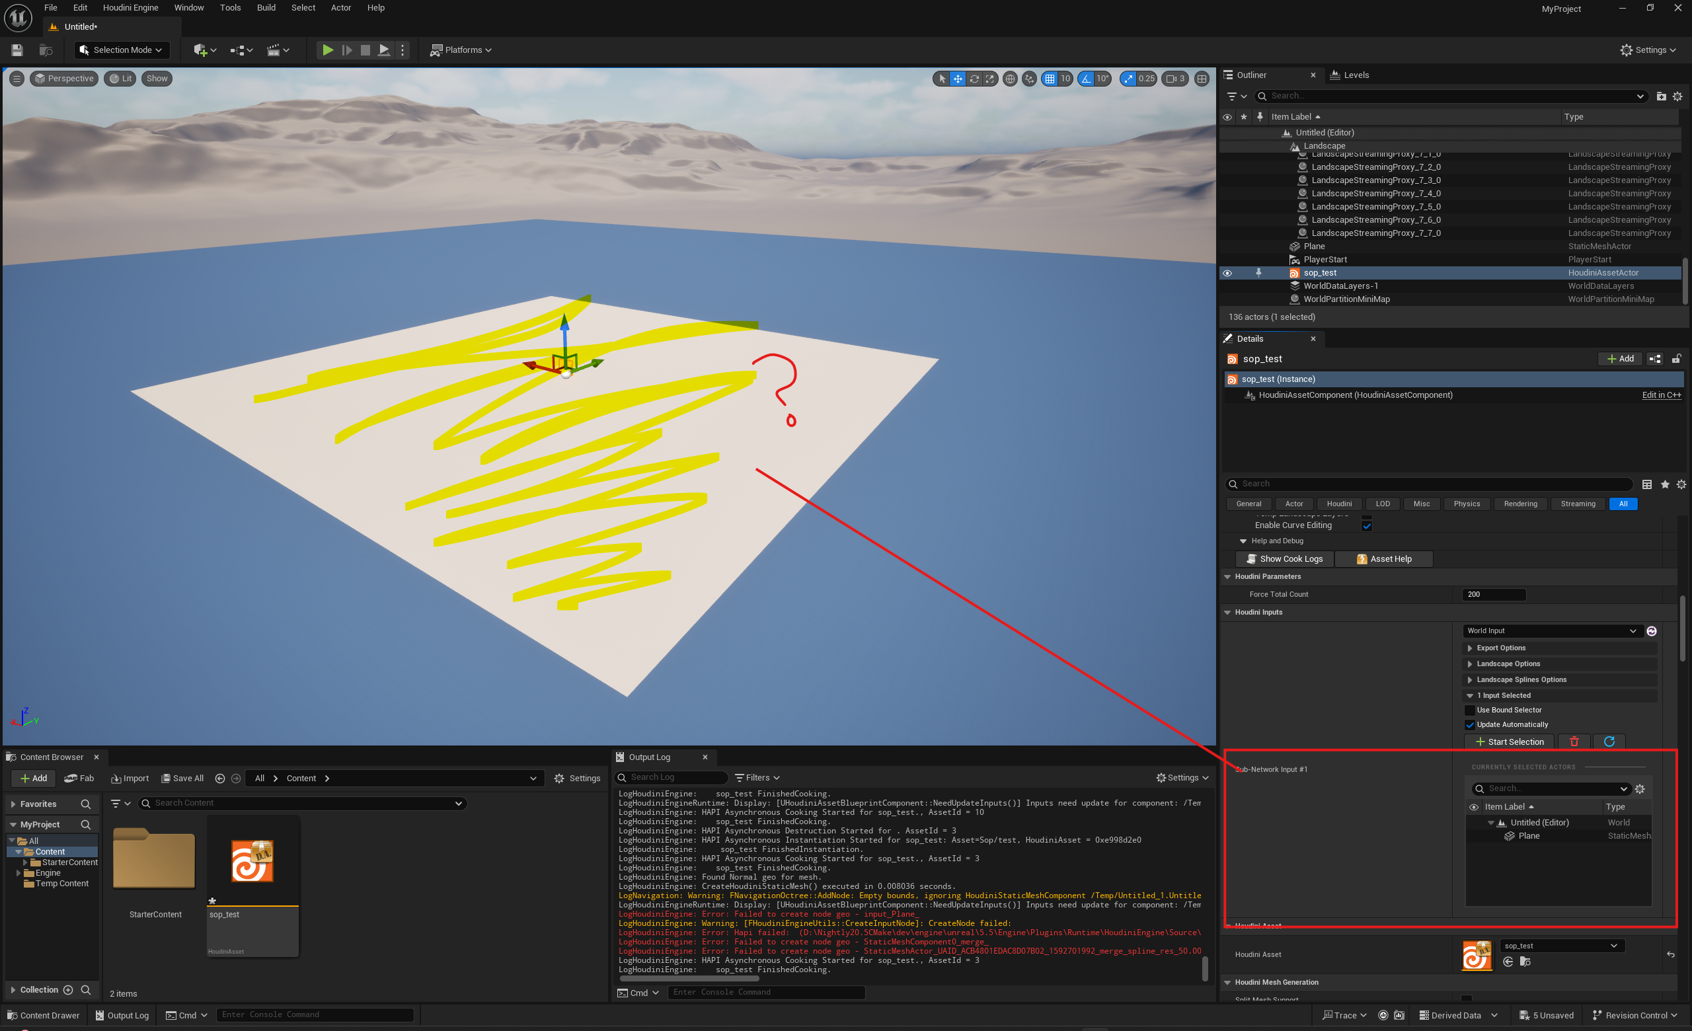1692x1031 pixels.
Task: Toggle the Enable Curve Editing checkbox
Action: 1367,526
